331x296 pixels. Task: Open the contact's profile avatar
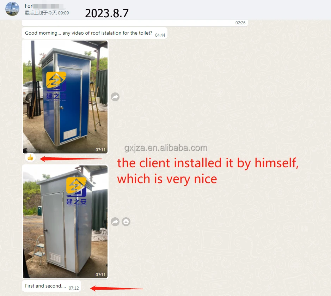12,9
